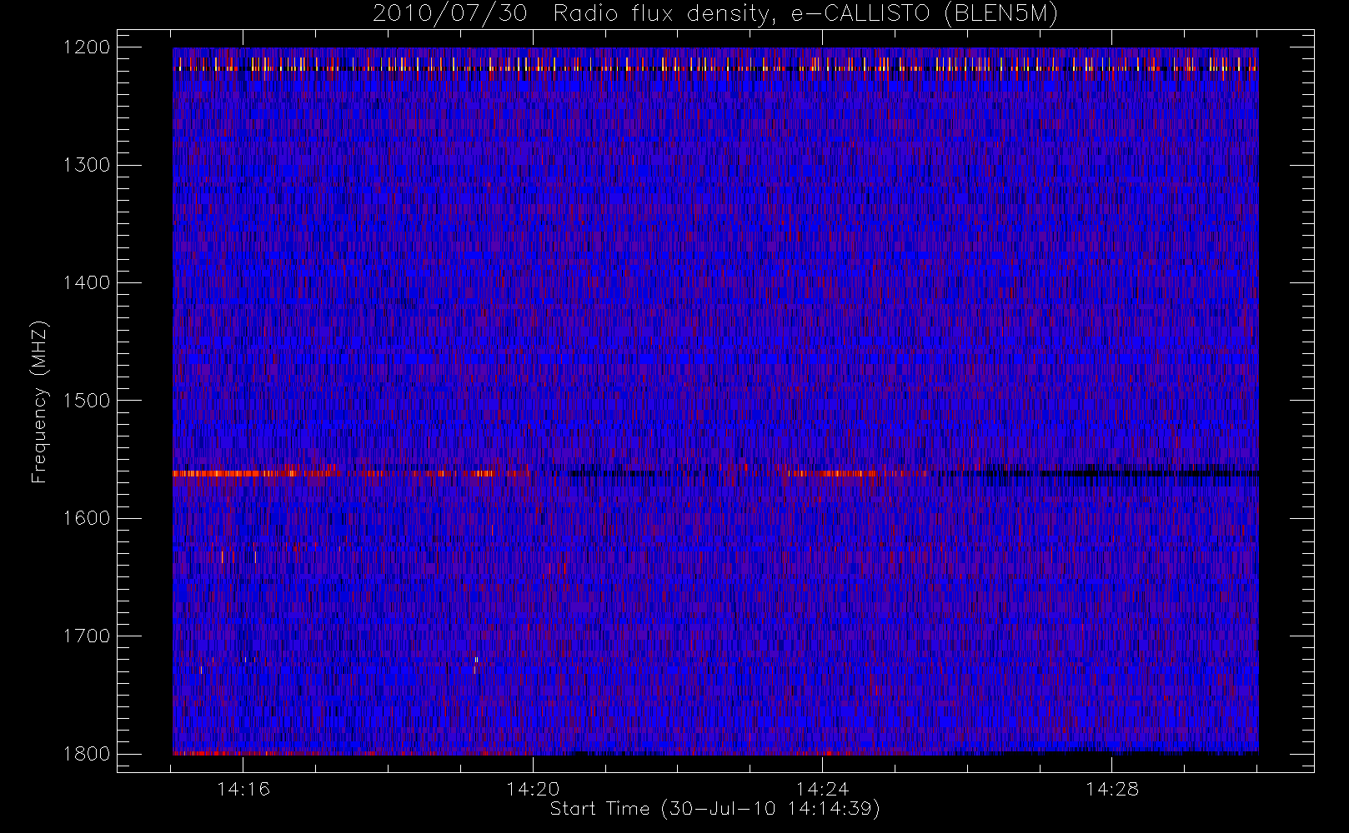
Task: Click the 'Frequency (MHZ)' axis label
Action: coord(39,402)
